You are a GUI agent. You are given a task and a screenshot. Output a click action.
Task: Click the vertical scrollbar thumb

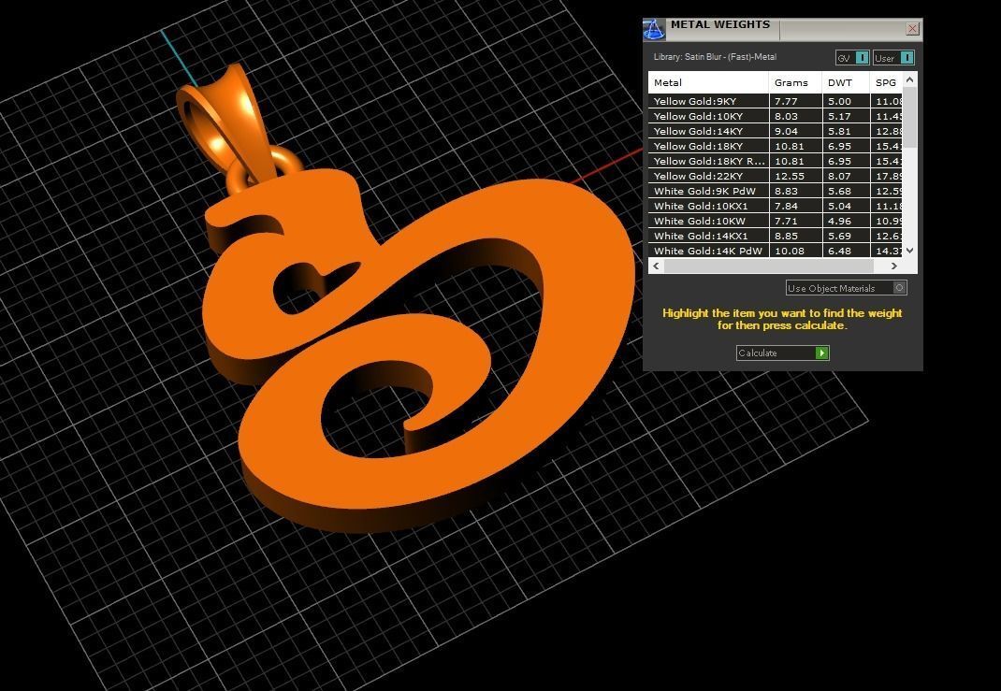point(910,118)
